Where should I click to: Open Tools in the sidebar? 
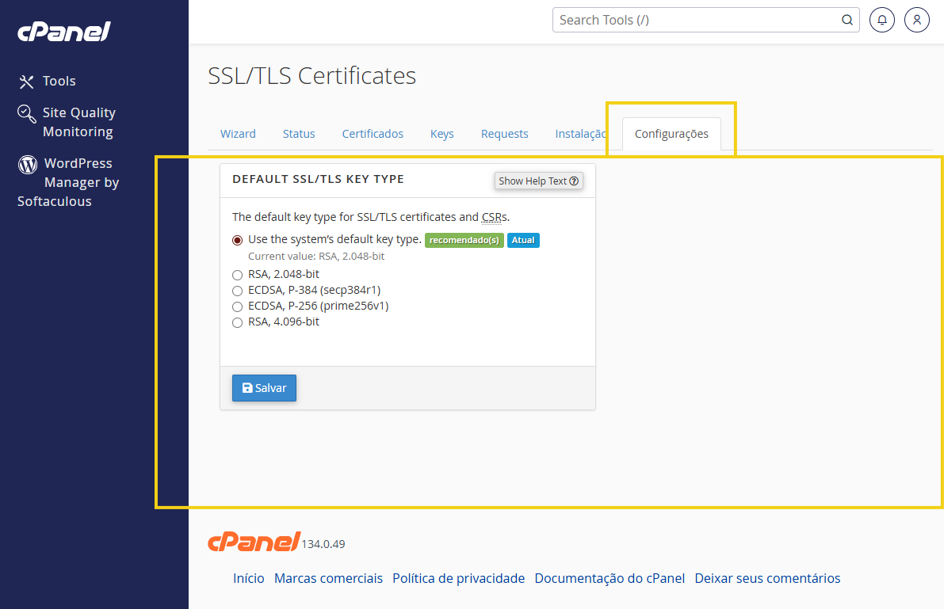click(x=59, y=82)
